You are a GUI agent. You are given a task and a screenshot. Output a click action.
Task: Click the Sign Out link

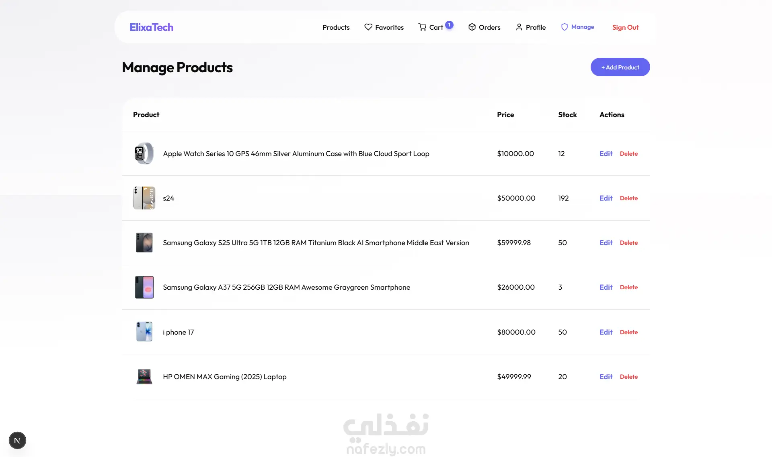(625, 27)
